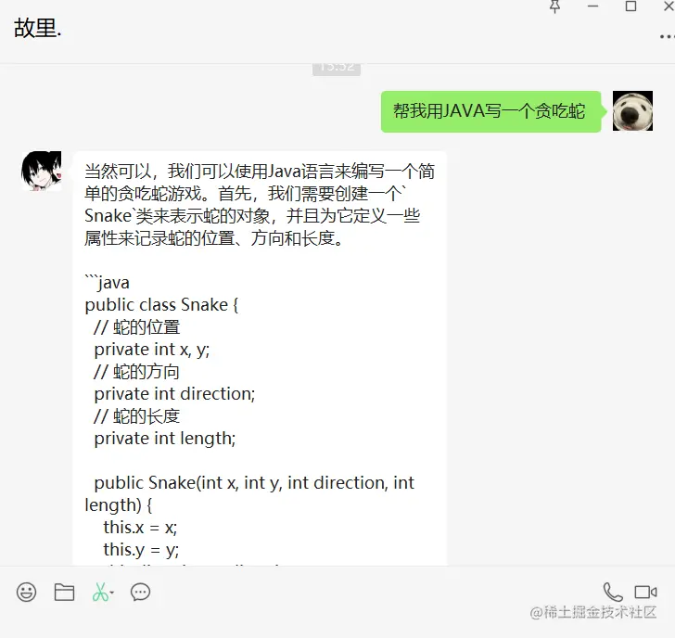Open the emoji sticker picker
Screen dimensions: 675x638
[x=26, y=592]
